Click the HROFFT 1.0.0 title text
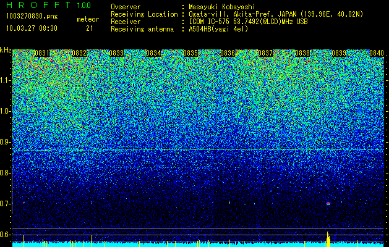 [49, 5]
